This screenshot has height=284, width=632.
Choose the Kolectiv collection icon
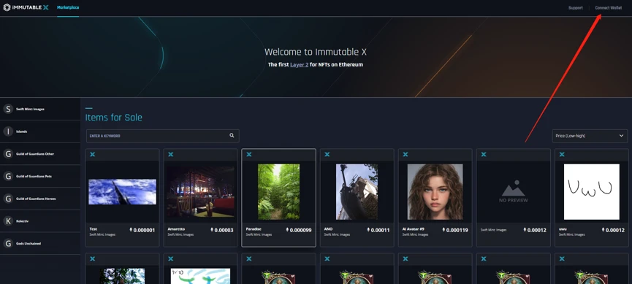tap(8, 220)
